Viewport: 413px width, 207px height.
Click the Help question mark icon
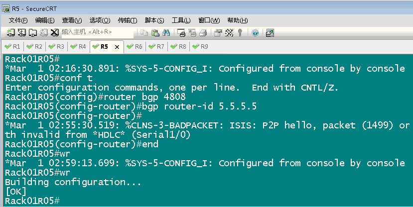pos(255,33)
